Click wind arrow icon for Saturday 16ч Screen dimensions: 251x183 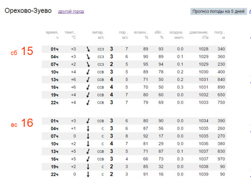click(x=88, y=87)
